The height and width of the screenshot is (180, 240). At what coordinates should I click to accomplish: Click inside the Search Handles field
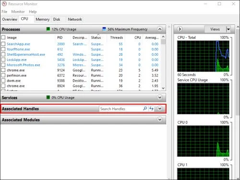(121, 109)
